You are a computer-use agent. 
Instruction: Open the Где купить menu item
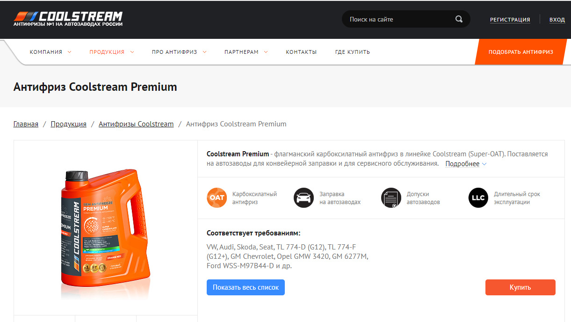(353, 52)
